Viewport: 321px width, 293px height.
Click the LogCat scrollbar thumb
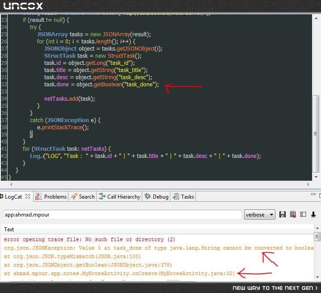pyautogui.click(x=317, y=237)
